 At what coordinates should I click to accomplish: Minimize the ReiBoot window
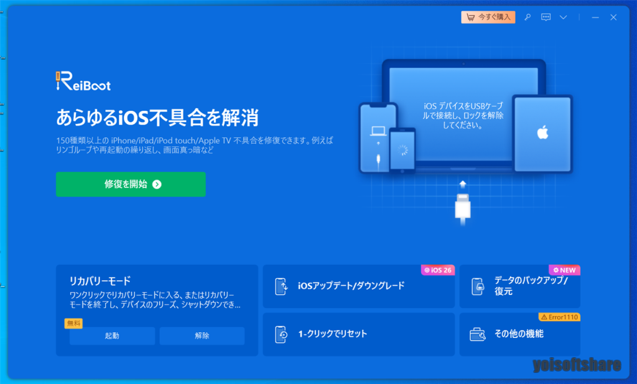[x=595, y=17]
